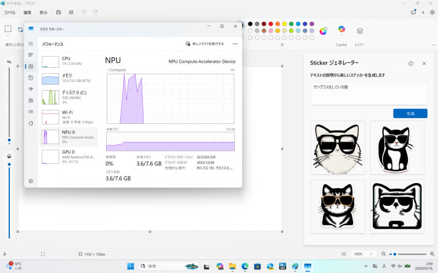Click the opacity vertical slider
This screenshot has width=438, height=273.
(x=9, y=201)
